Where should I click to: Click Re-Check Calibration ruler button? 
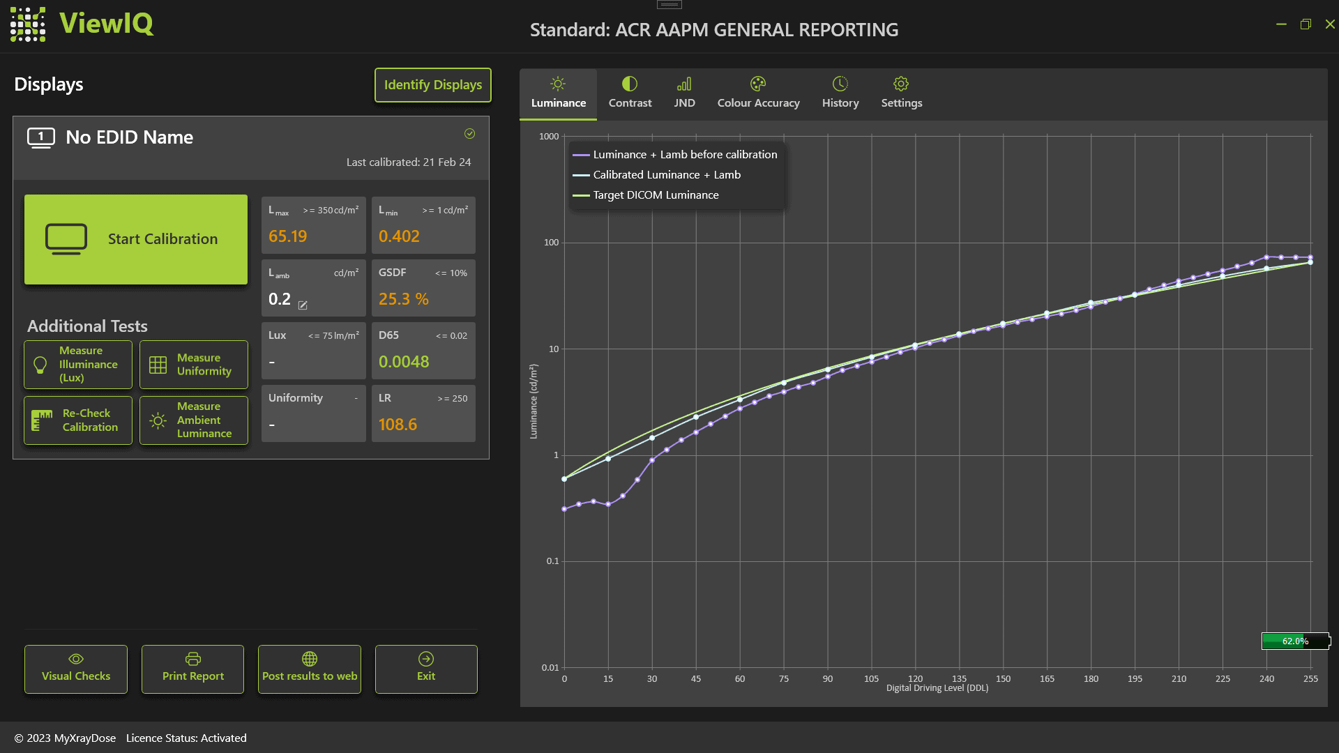pos(78,420)
